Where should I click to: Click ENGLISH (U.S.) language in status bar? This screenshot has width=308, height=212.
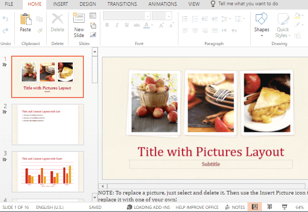coord(50,207)
